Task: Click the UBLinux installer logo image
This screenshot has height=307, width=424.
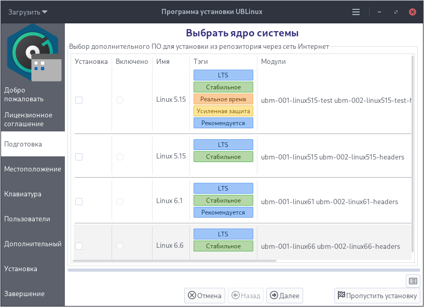Action: coord(33,54)
